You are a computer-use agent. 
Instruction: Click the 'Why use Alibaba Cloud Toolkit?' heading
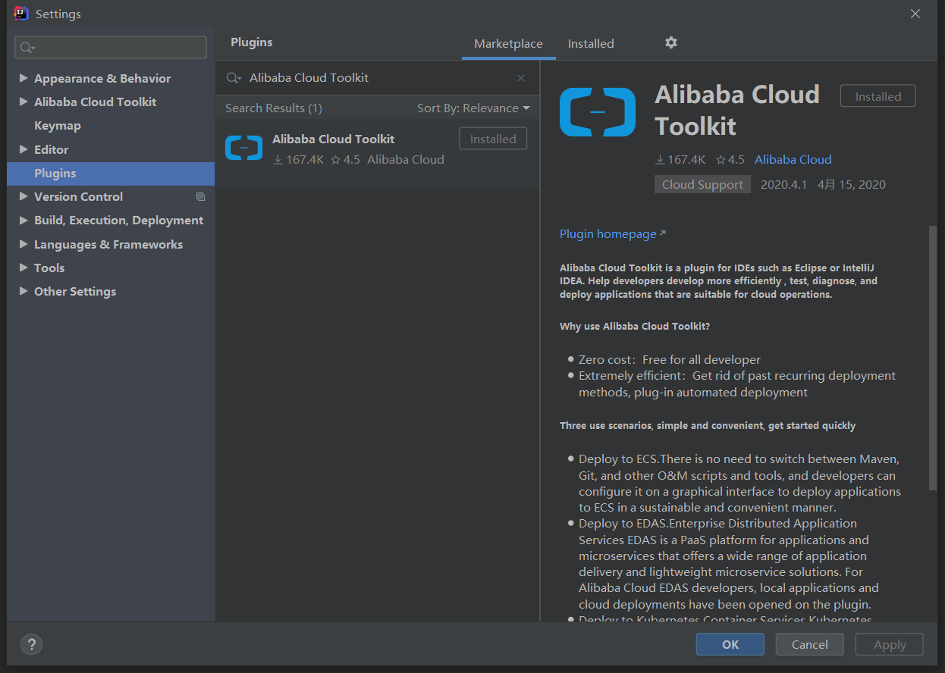635,326
